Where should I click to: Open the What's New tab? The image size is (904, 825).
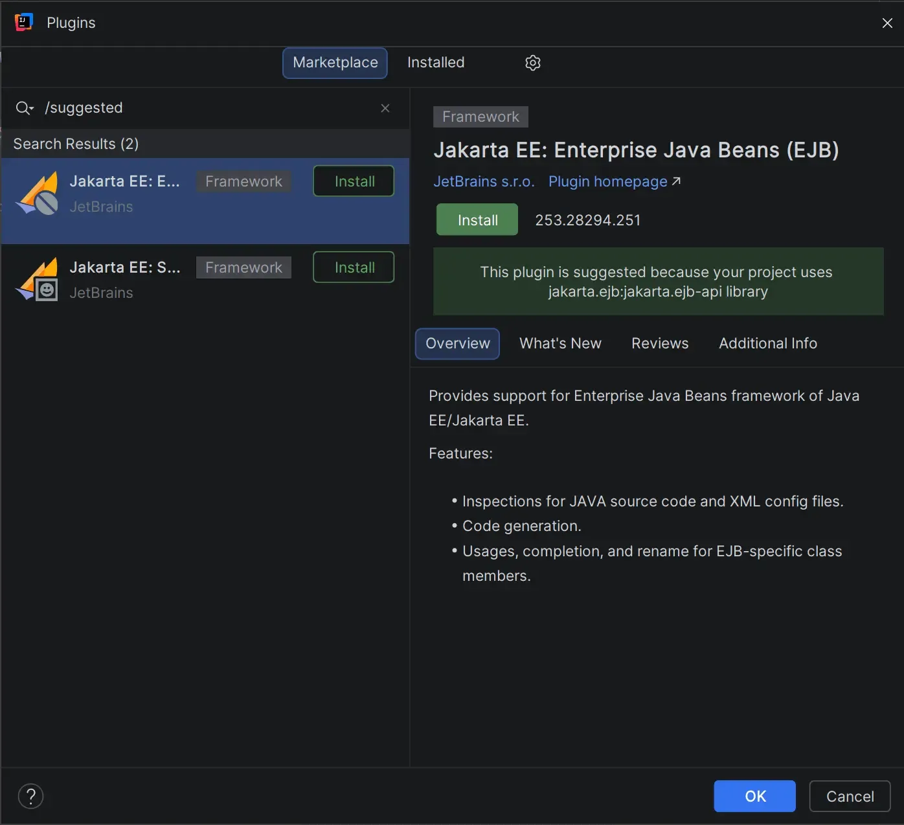coord(560,343)
